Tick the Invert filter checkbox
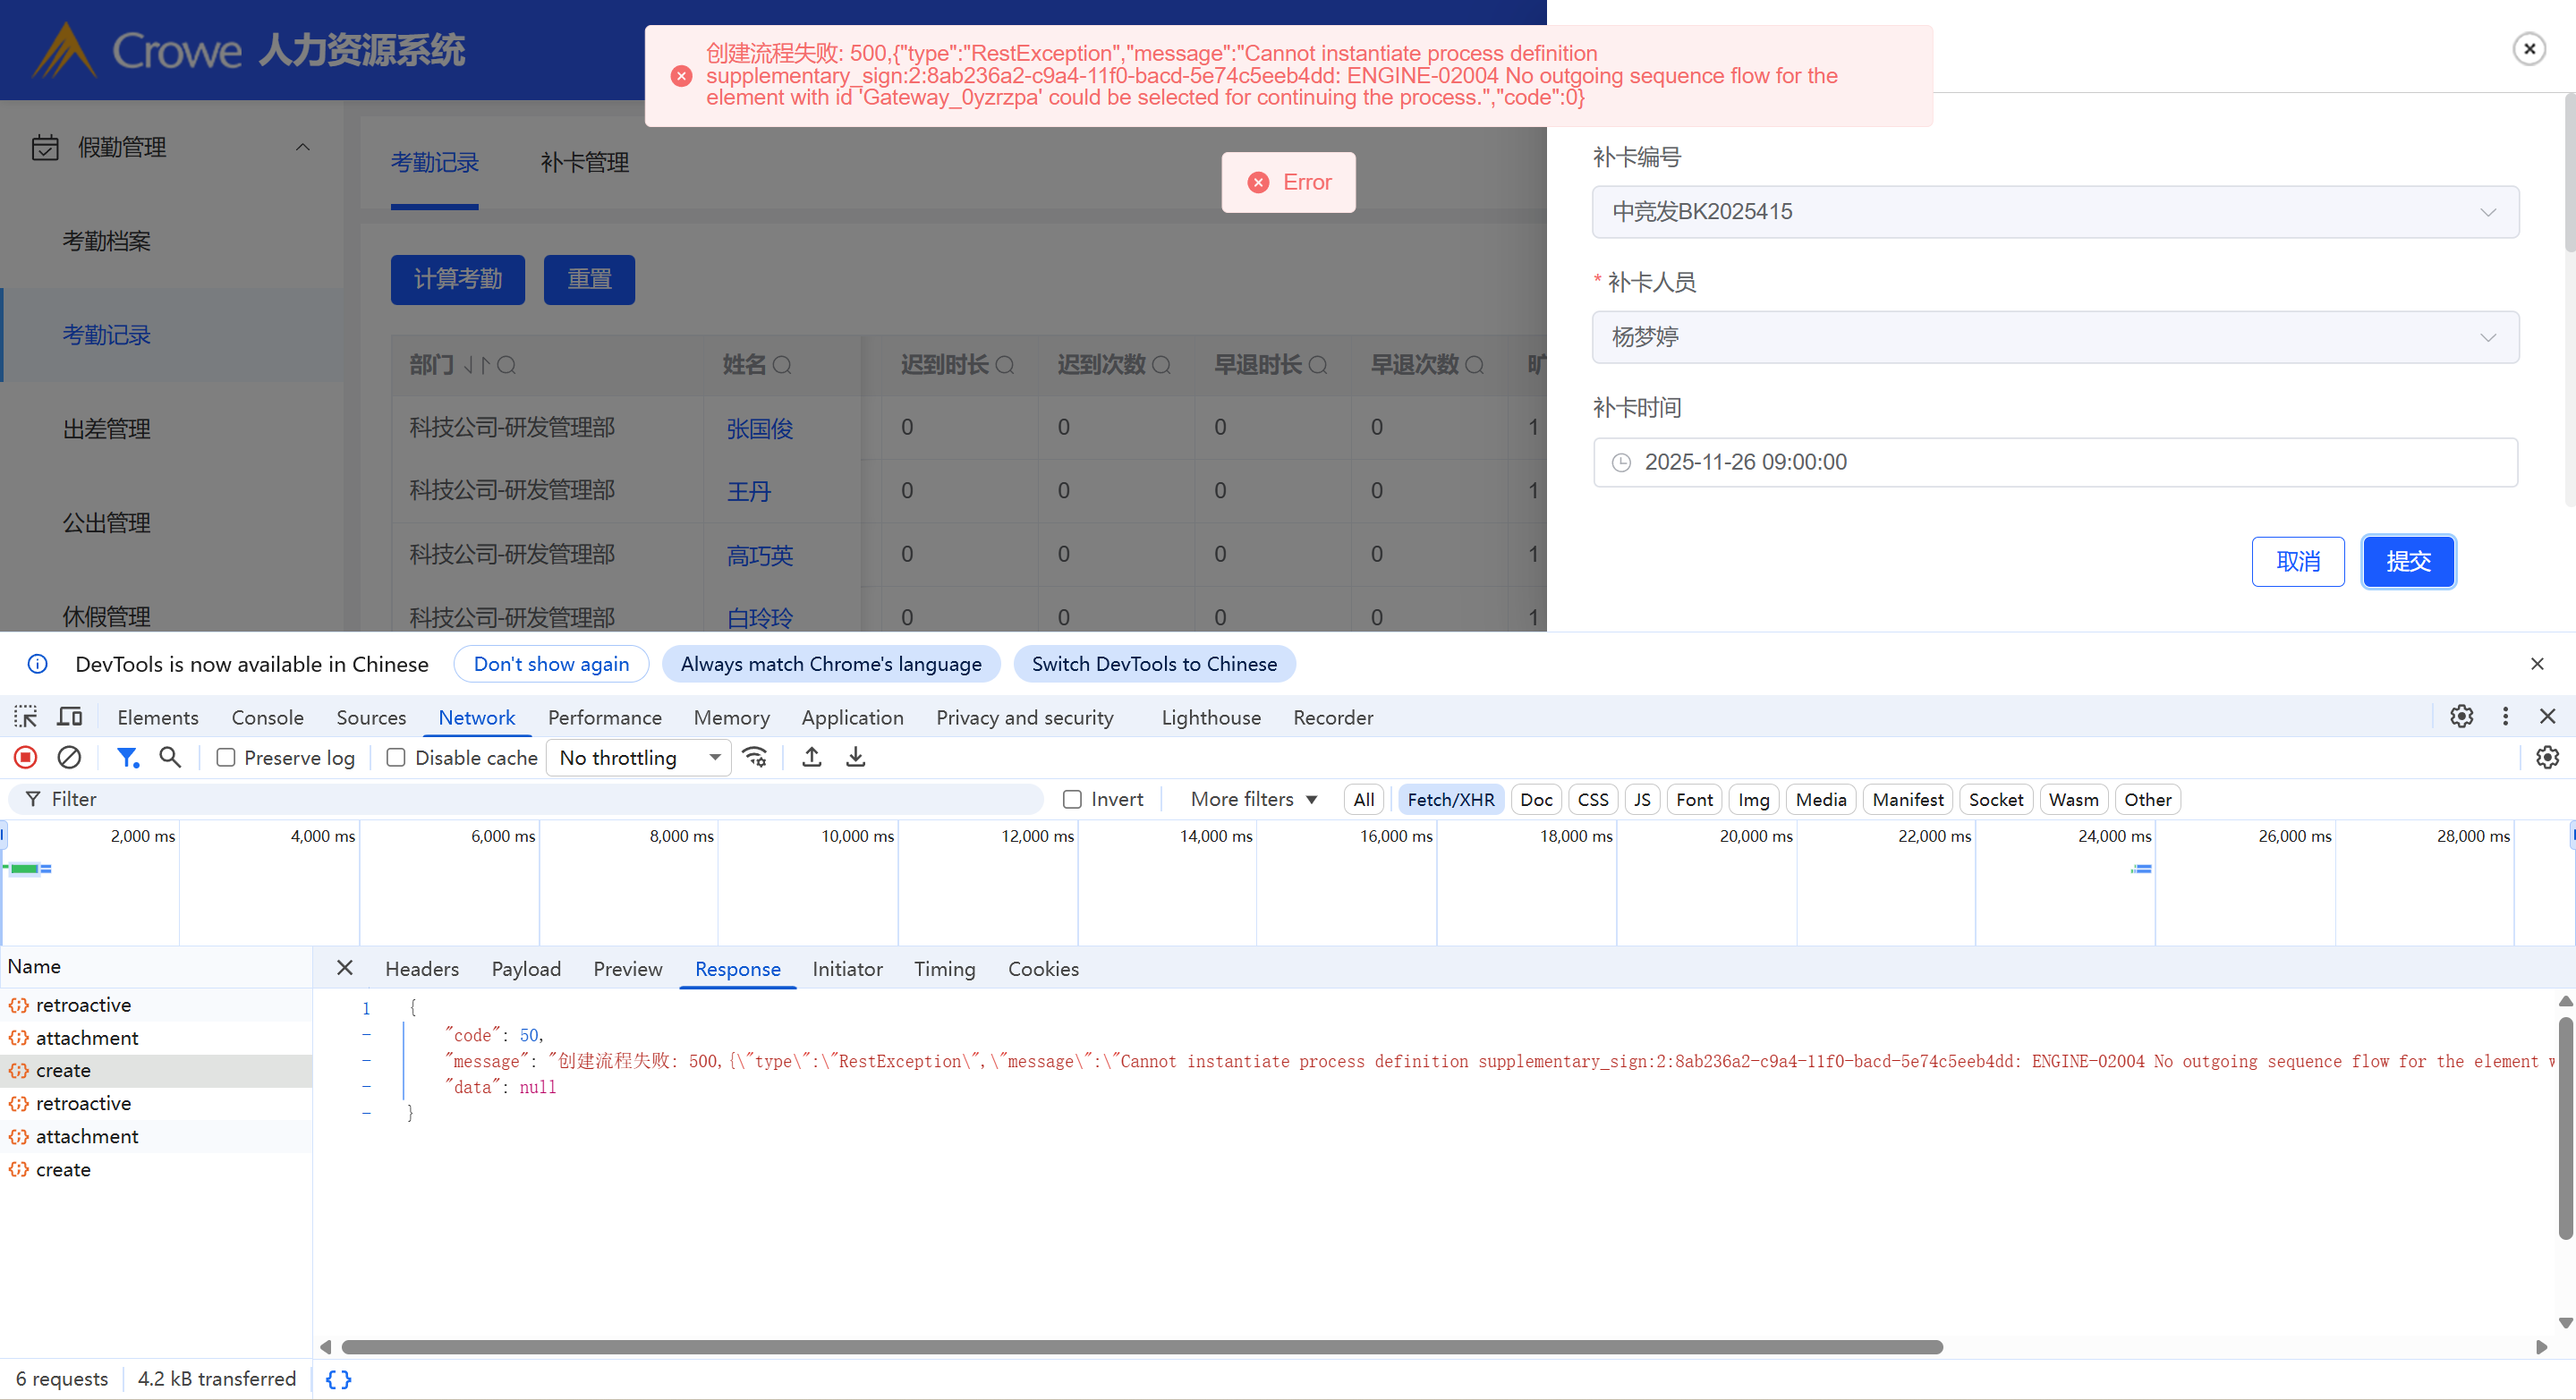Viewport: 2576px width, 1400px height. (1072, 799)
